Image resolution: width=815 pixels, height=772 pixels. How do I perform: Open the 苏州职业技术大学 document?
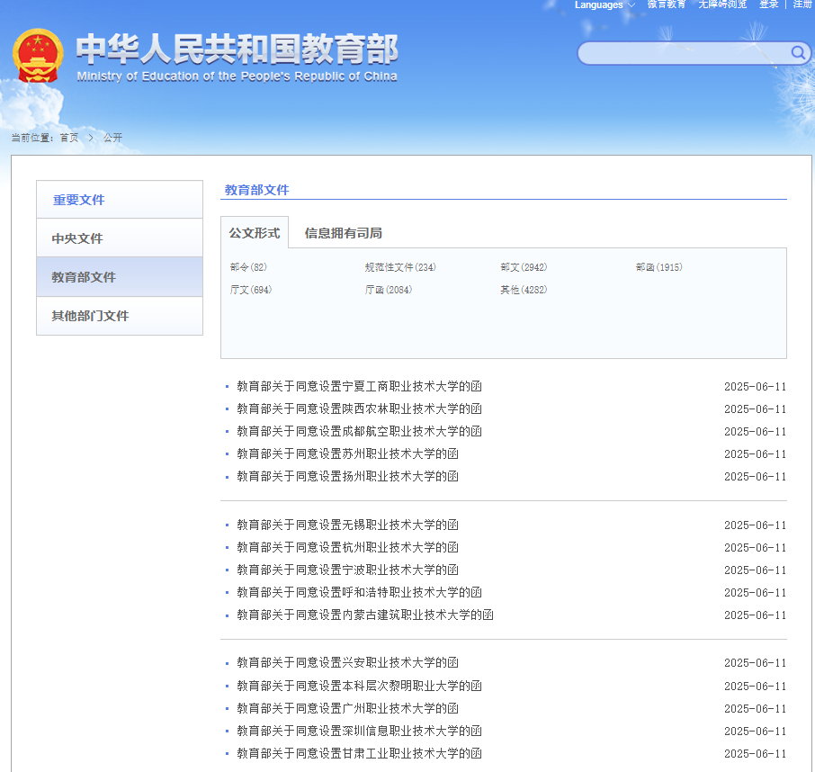click(x=348, y=453)
